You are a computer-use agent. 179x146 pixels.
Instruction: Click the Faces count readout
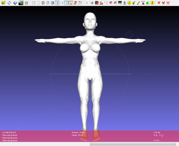pos(77,135)
